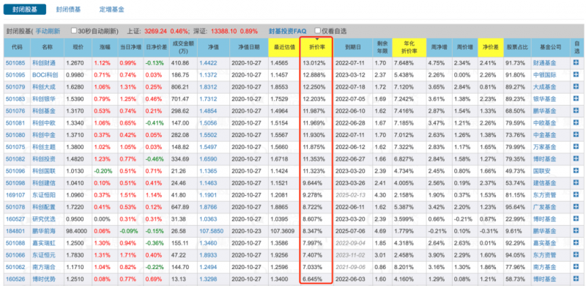Tick the 仅看自选 checkbox
Screen dimensions: 586x286
(x=318, y=31)
